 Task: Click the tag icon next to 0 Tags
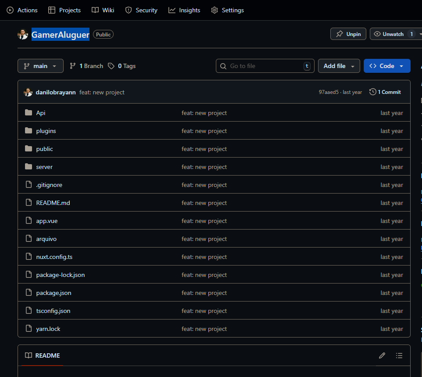click(111, 66)
